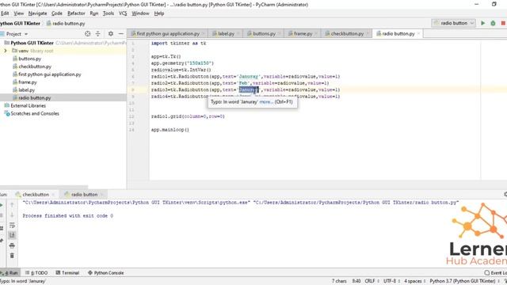Open the Refactor menu
The width and height of the screenshot is (507, 285).
point(76,13)
